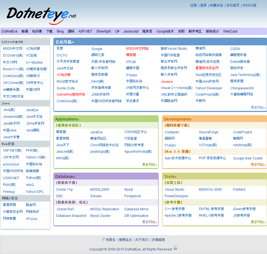
Task: Open Mysql Cluster link
Action: (100, 216)
